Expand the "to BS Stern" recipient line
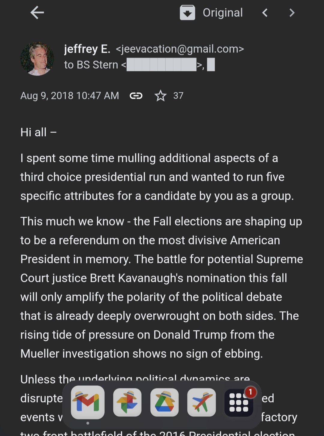The width and height of the screenshot is (324, 436). 91,65
